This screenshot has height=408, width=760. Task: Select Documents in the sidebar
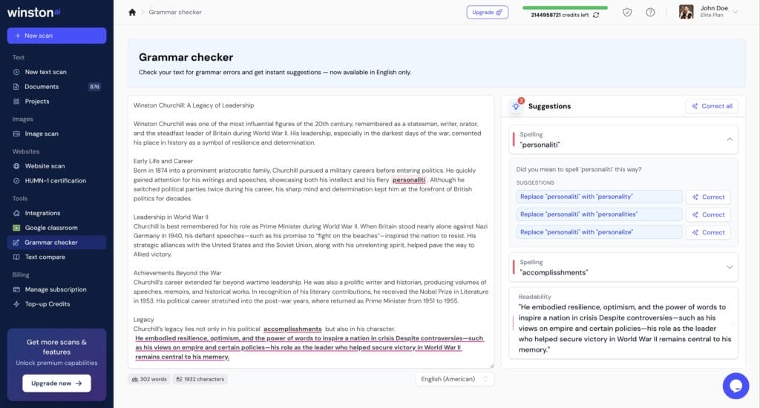point(42,87)
